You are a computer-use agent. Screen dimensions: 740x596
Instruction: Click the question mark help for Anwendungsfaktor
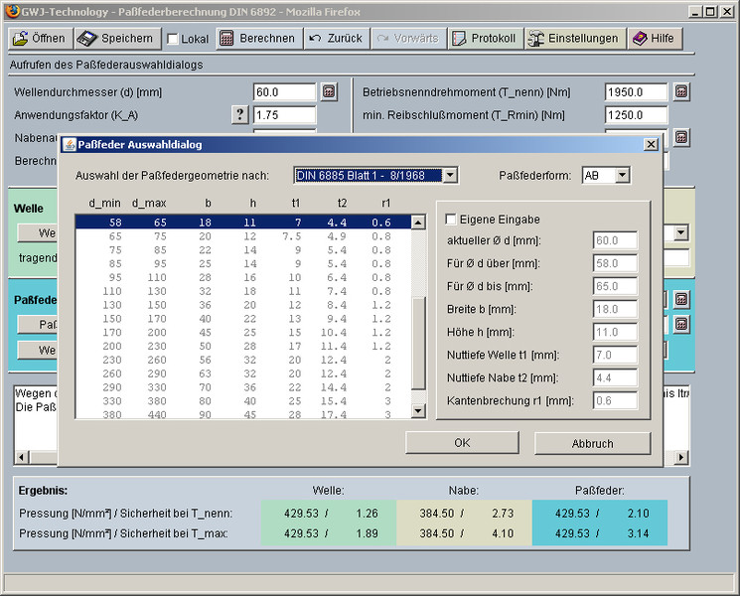tap(239, 114)
